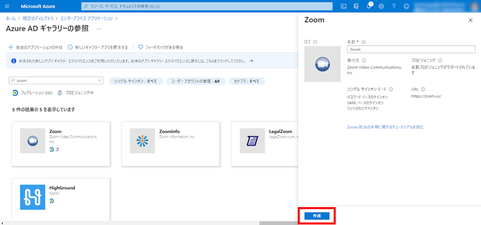The height and width of the screenshot is (225, 481).
Task: Open ユーザー アカウントの管理 filter pill
Action: (196, 81)
